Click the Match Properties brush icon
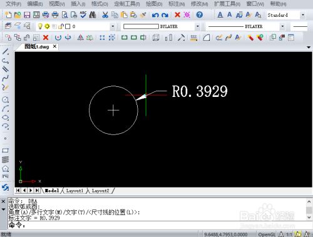 click(143, 15)
